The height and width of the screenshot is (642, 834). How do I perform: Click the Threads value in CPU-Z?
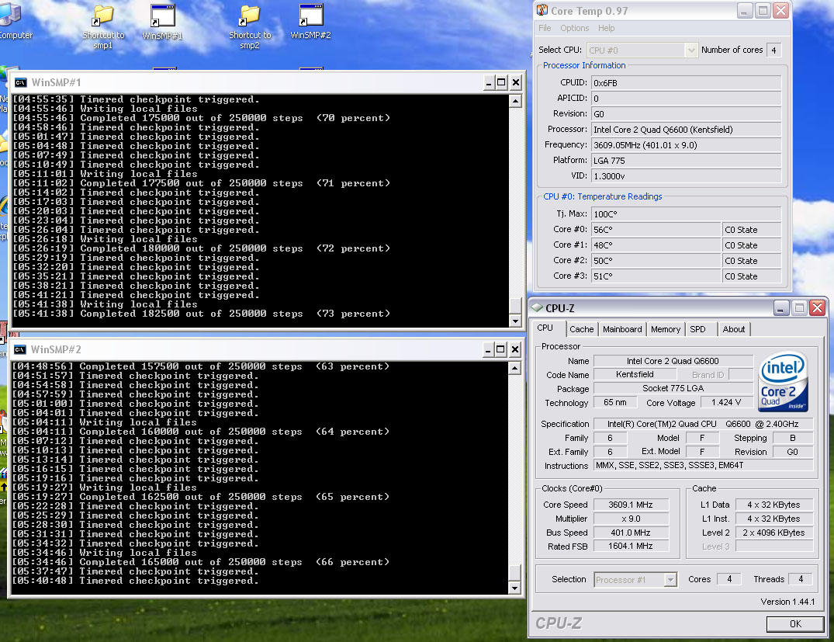(801, 579)
